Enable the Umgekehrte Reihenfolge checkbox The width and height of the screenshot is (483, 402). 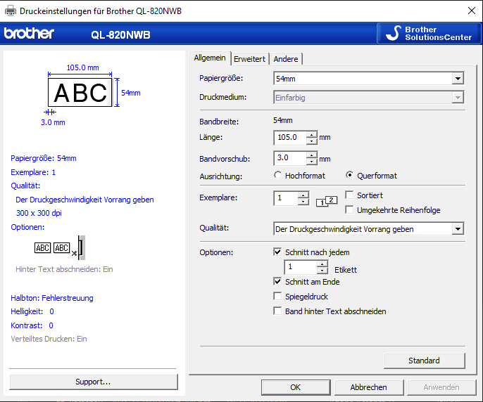[349, 209]
